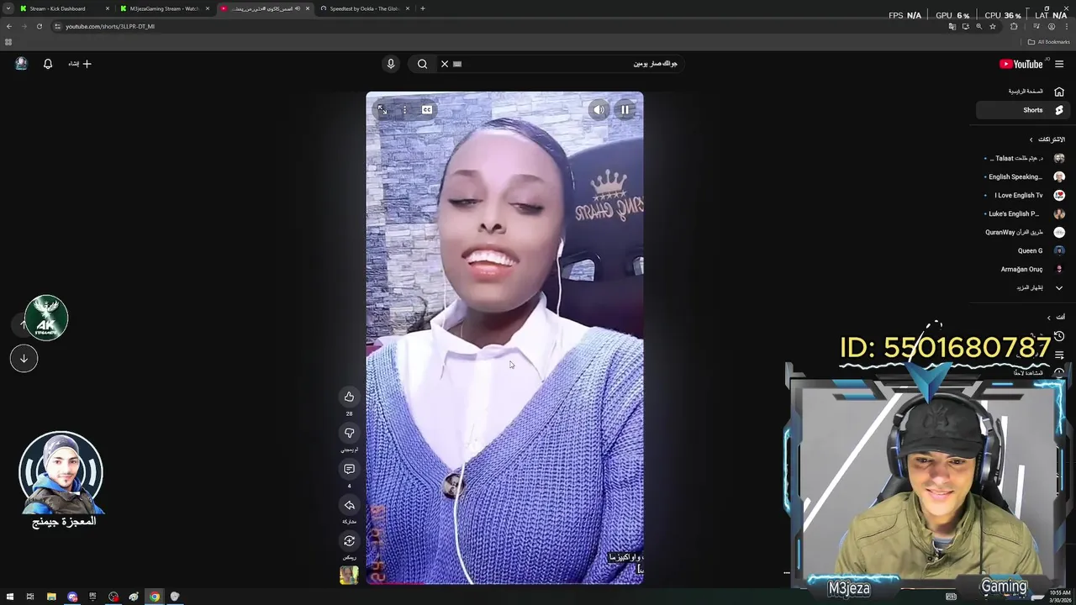Screen dimensions: 1076x605
Task: Open the tab search dropdown arrow
Action: [8, 8]
